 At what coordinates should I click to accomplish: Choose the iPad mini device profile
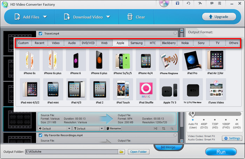53,92
